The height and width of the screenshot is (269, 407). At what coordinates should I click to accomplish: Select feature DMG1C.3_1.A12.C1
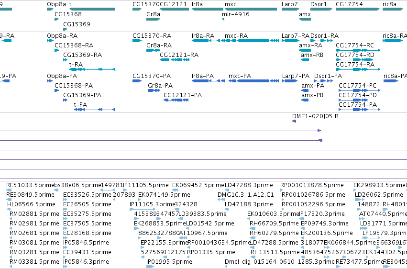(x=246, y=195)
